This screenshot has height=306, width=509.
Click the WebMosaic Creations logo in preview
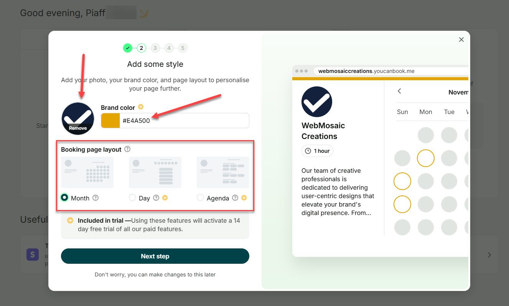click(317, 101)
